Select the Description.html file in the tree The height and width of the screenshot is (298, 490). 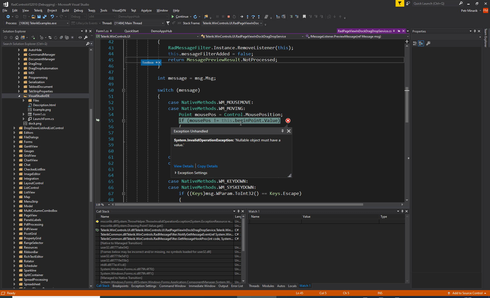click(x=44, y=105)
